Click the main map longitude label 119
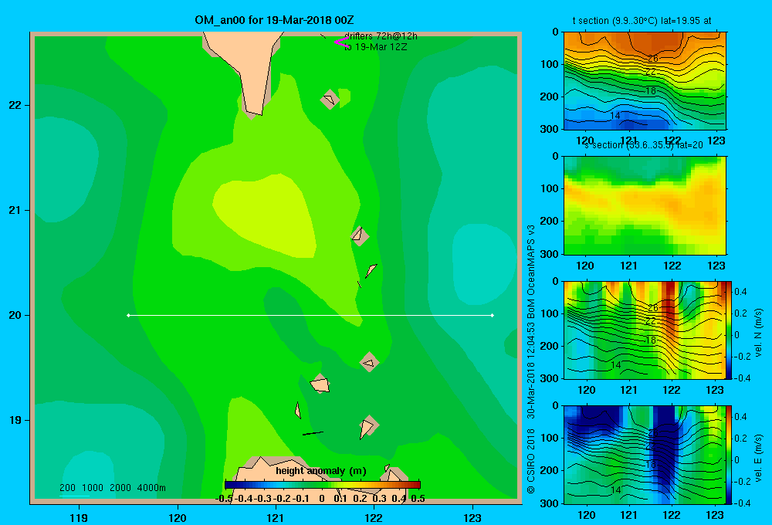 coord(79,517)
